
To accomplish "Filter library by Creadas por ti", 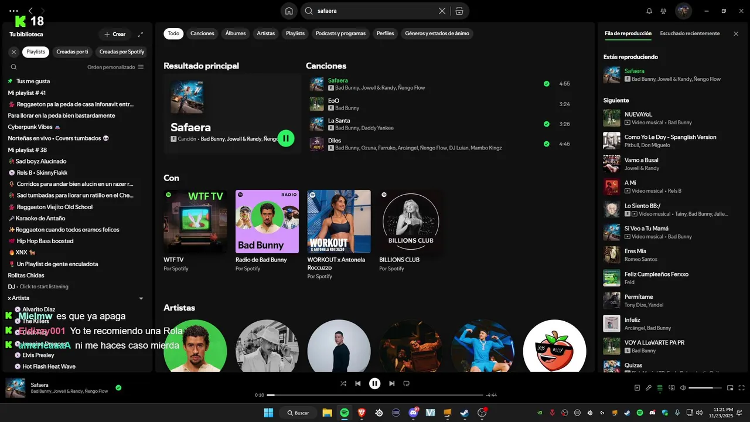I will (x=72, y=52).
